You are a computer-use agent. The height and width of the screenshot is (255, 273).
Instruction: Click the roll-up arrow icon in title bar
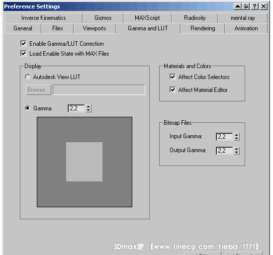click(x=237, y=6)
